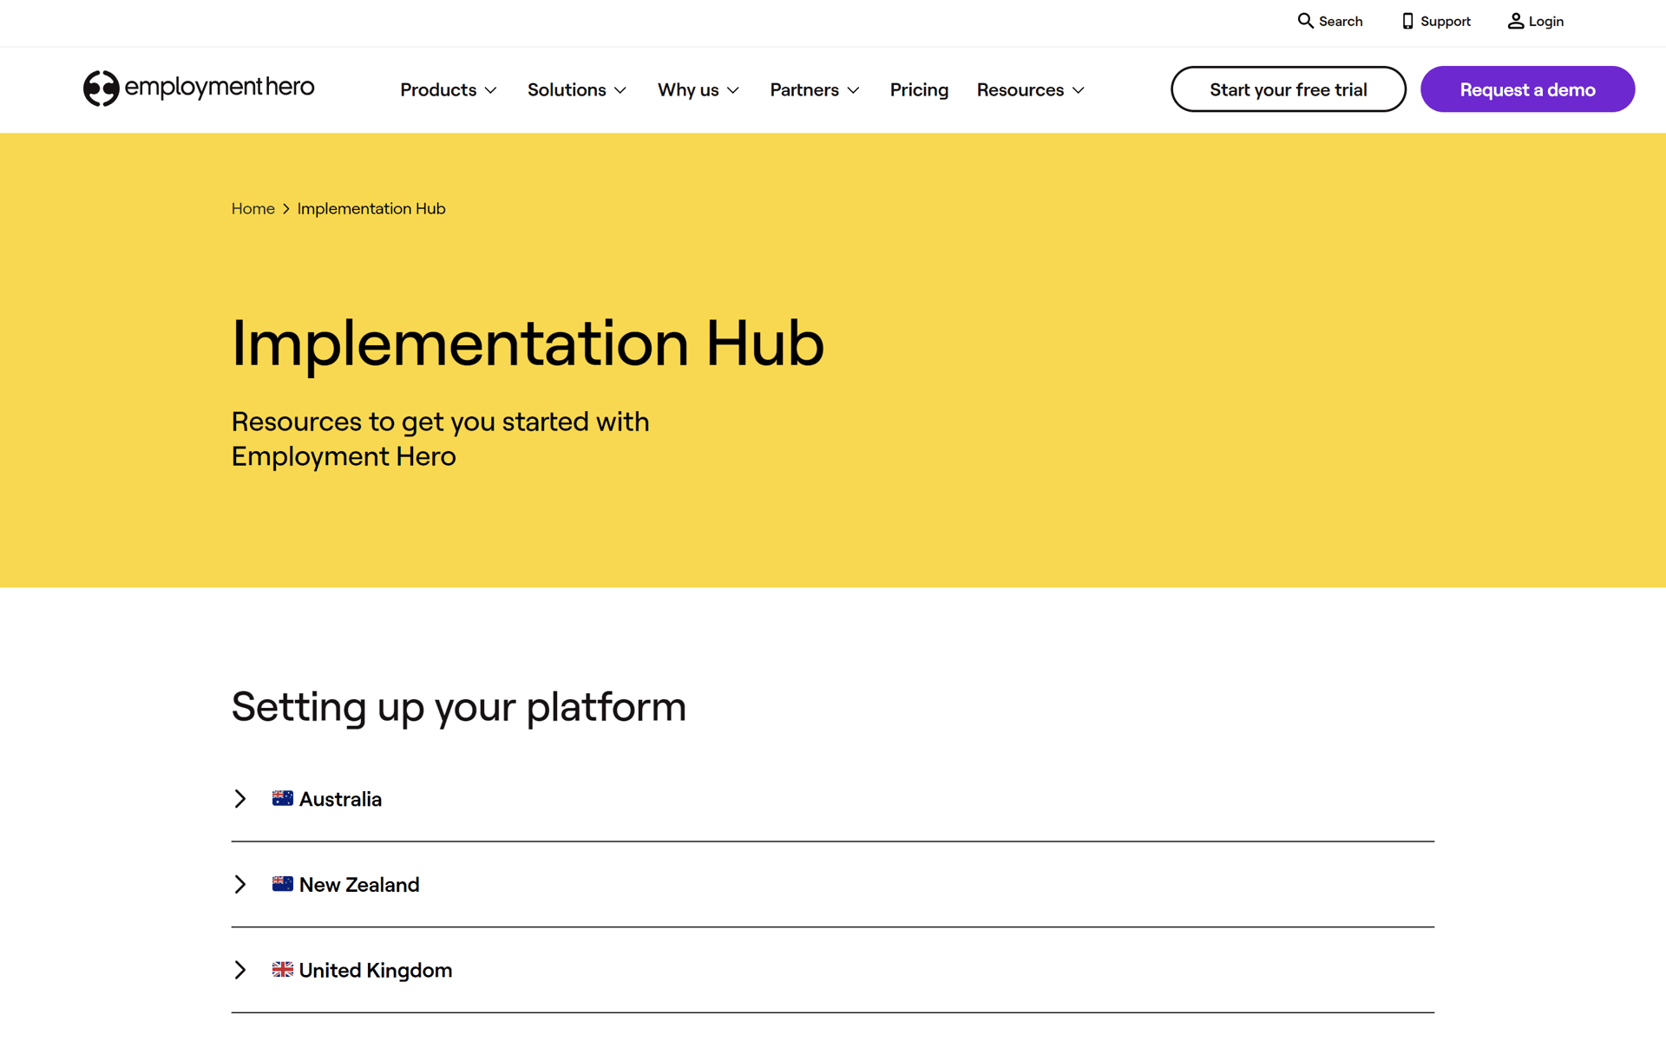
Task: Open the Products dropdown chevron
Action: tap(490, 90)
